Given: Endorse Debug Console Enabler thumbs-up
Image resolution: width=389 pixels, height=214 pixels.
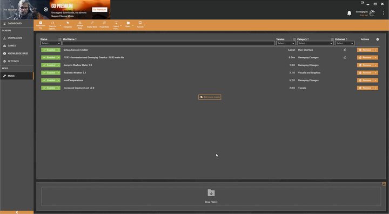Looking at the screenshot, I should pyautogui.click(x=345, y=50).
